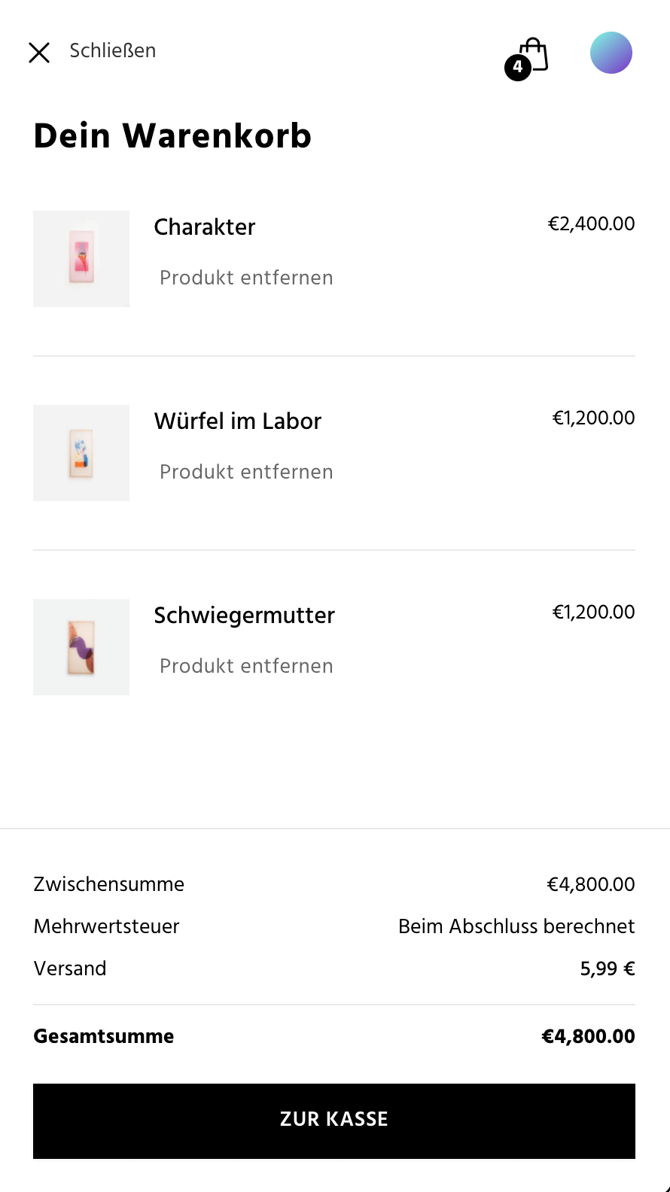This screenshot has height=1192, width=670.
Task: Remove Charakter from the cart
Action: pyautogui.click(x=246, y=278)
